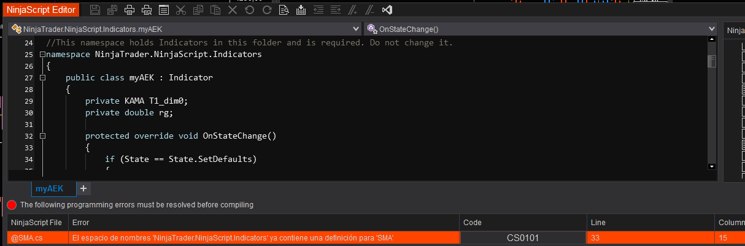Collapse the OnStateChange method on line 32

pos(42,136)
